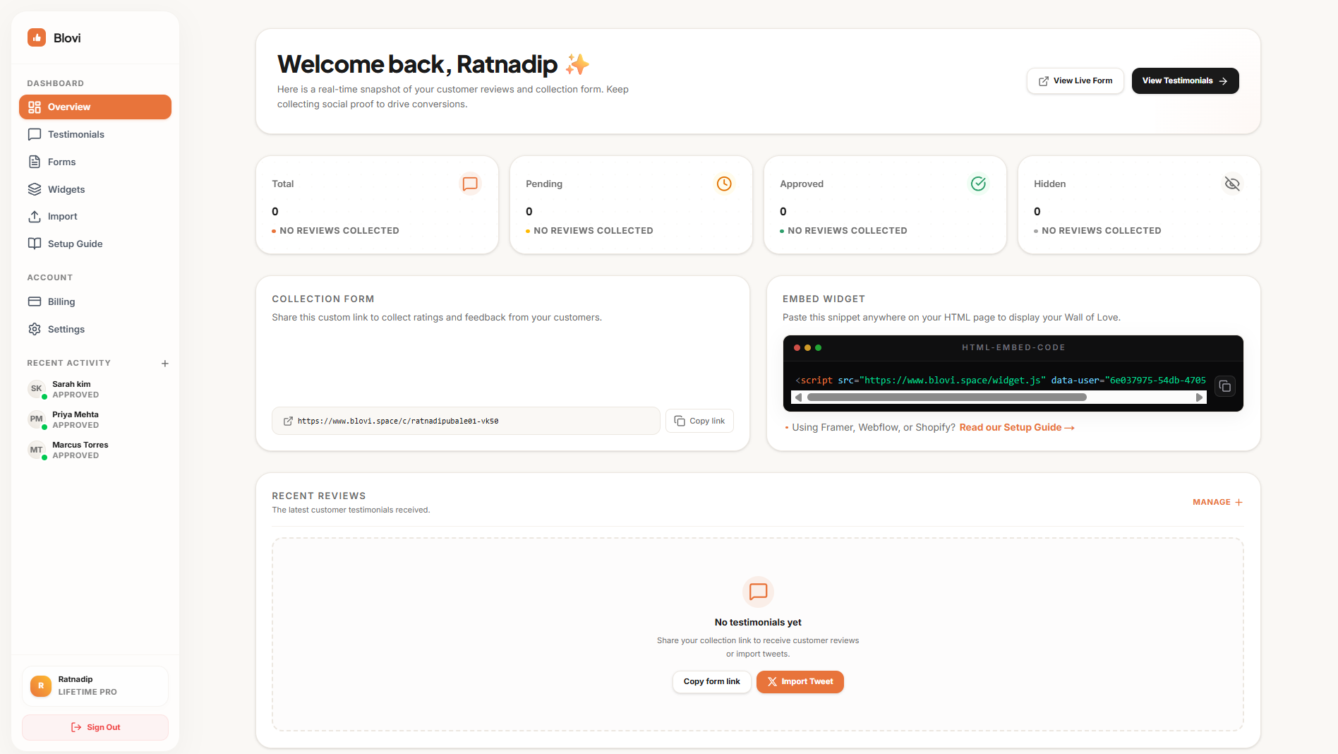Click the yellow dot in code window header
Screen dimensions: 1338x754
(807, 347)
